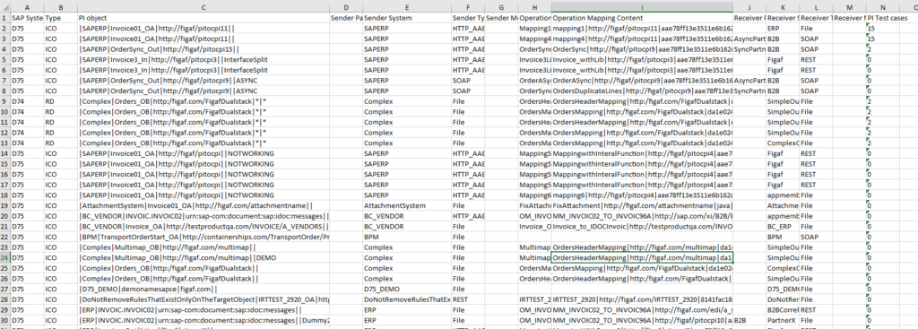This screenshot has height=329, width=918.
Task: Select column E header
Action: pyautogui.click(x=407, y=7)
